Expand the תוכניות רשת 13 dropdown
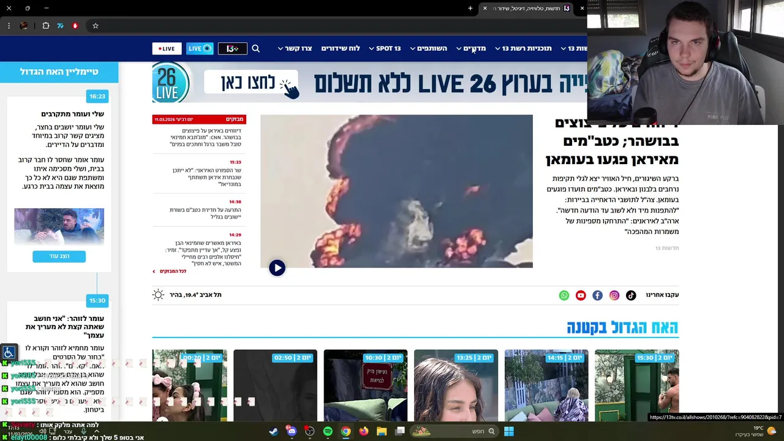This screenshot has width=784, height=441. click(x=523, y=48)
